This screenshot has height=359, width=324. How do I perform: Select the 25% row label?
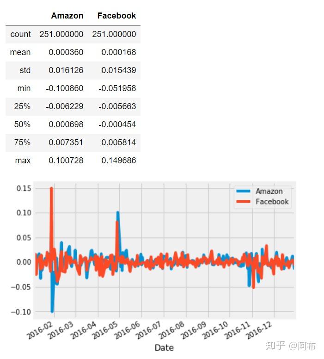22,106
